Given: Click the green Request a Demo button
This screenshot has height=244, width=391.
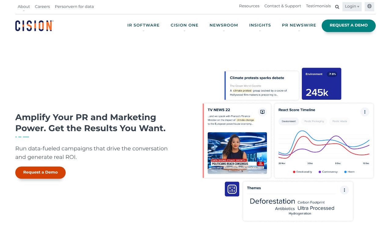Looking at the screenshot, I should pyautogui.click(x=349, y=26).
